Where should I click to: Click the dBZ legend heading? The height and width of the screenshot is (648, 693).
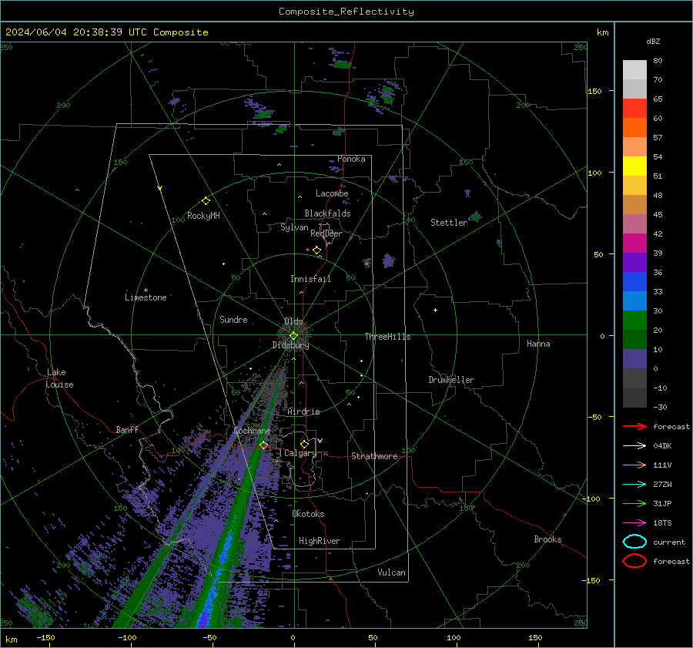point(653,41)
